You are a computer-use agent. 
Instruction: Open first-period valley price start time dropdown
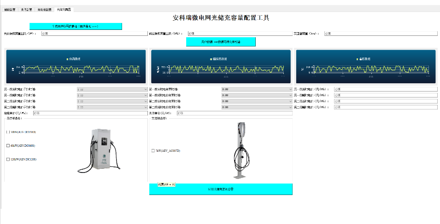(112, 89)
